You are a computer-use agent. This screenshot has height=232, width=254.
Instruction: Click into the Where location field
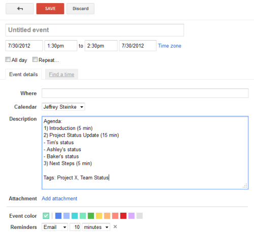point(145,93)
